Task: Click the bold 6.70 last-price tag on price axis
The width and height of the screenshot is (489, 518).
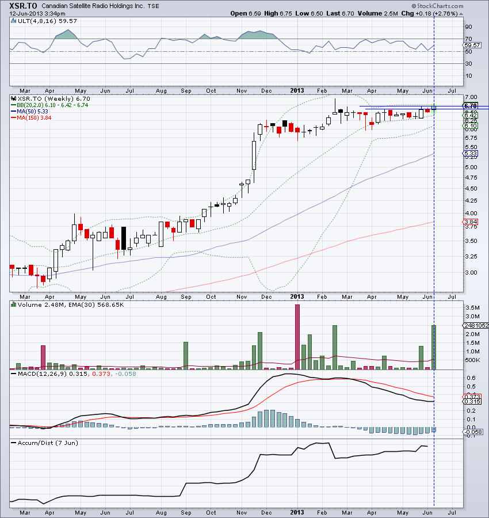Action: [x=471, y=106]
